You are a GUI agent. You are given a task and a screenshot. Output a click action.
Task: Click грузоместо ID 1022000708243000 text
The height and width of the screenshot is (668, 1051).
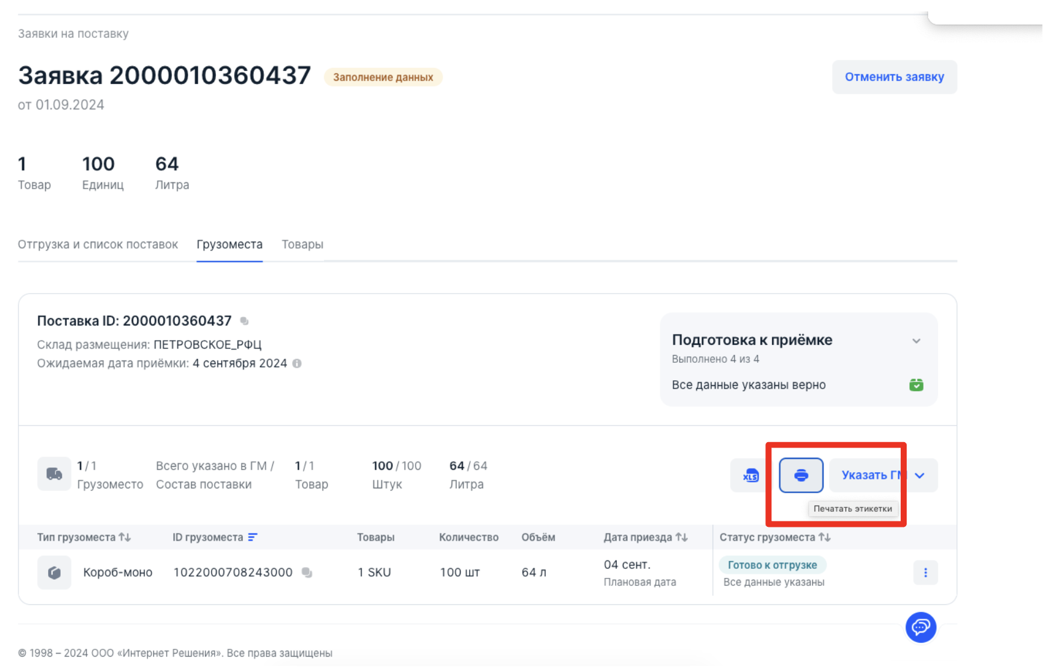(x=233, y=572)
